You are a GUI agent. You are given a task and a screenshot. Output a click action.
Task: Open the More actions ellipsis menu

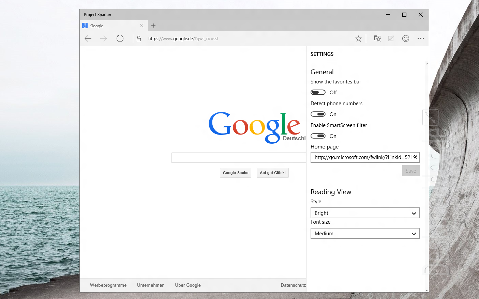421,38
